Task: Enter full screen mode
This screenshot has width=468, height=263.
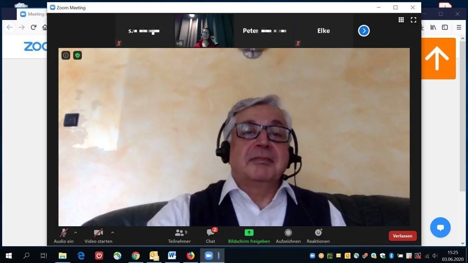Action: point(413,20)
